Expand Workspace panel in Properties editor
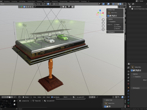Screen dimensions: 147x110 [x=132, y=88]
